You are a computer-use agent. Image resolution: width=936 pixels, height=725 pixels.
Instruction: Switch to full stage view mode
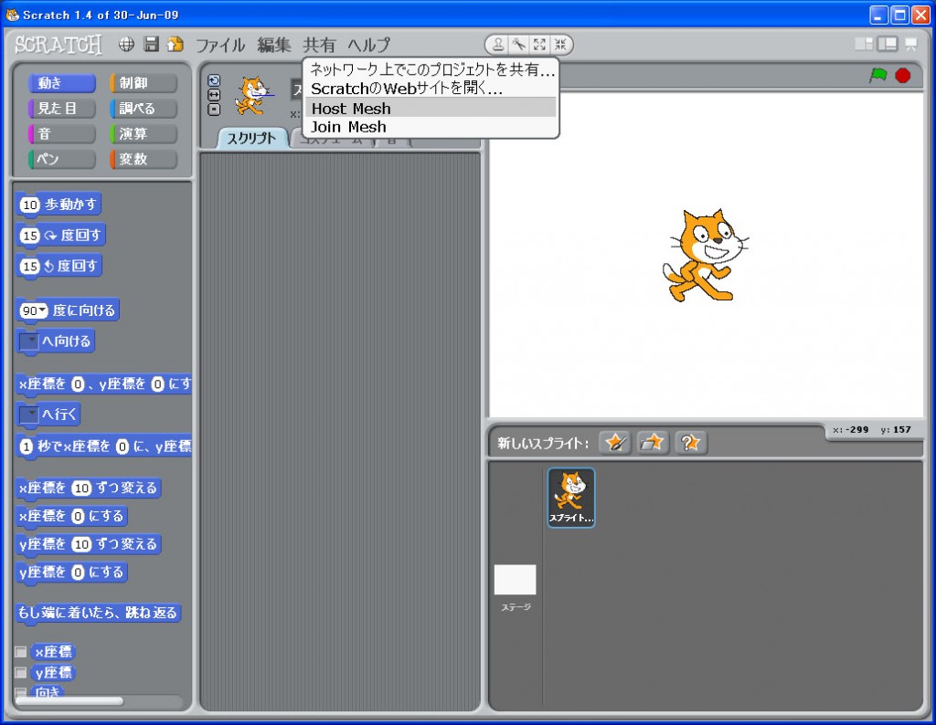pos(887,44)
